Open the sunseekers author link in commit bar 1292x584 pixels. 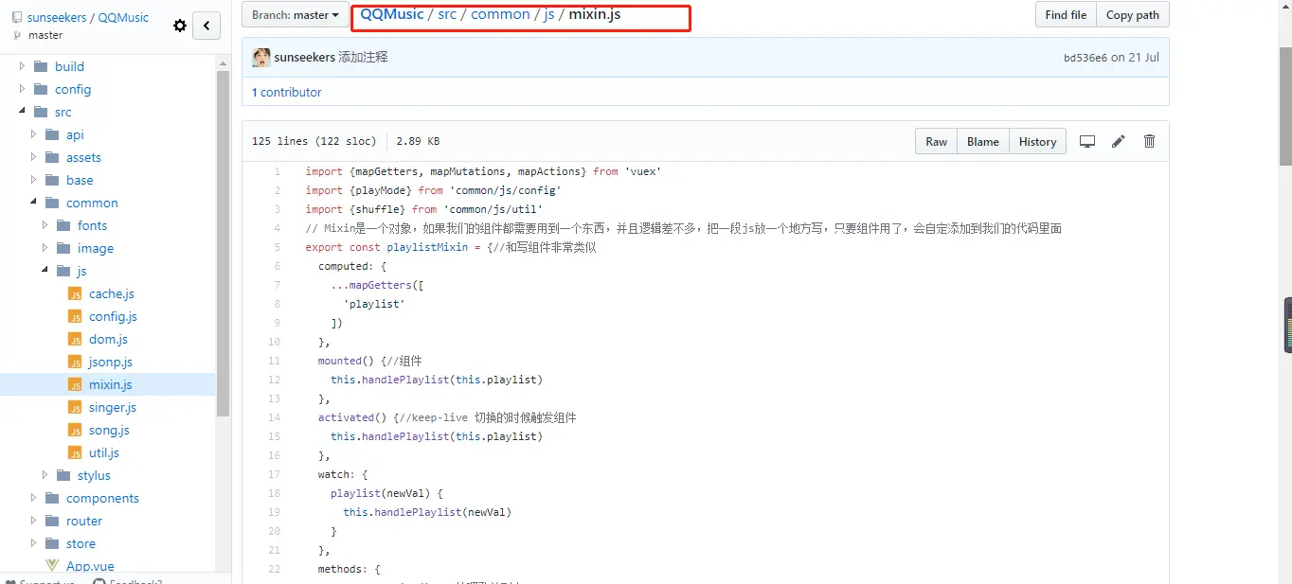[x=305, y=57]
